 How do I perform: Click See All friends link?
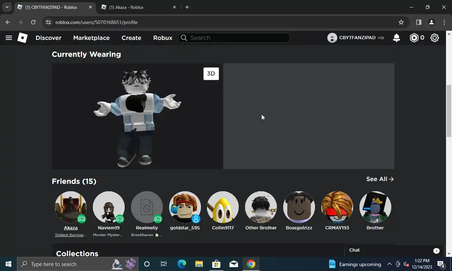pyautogui.click(x=380, y=179)
